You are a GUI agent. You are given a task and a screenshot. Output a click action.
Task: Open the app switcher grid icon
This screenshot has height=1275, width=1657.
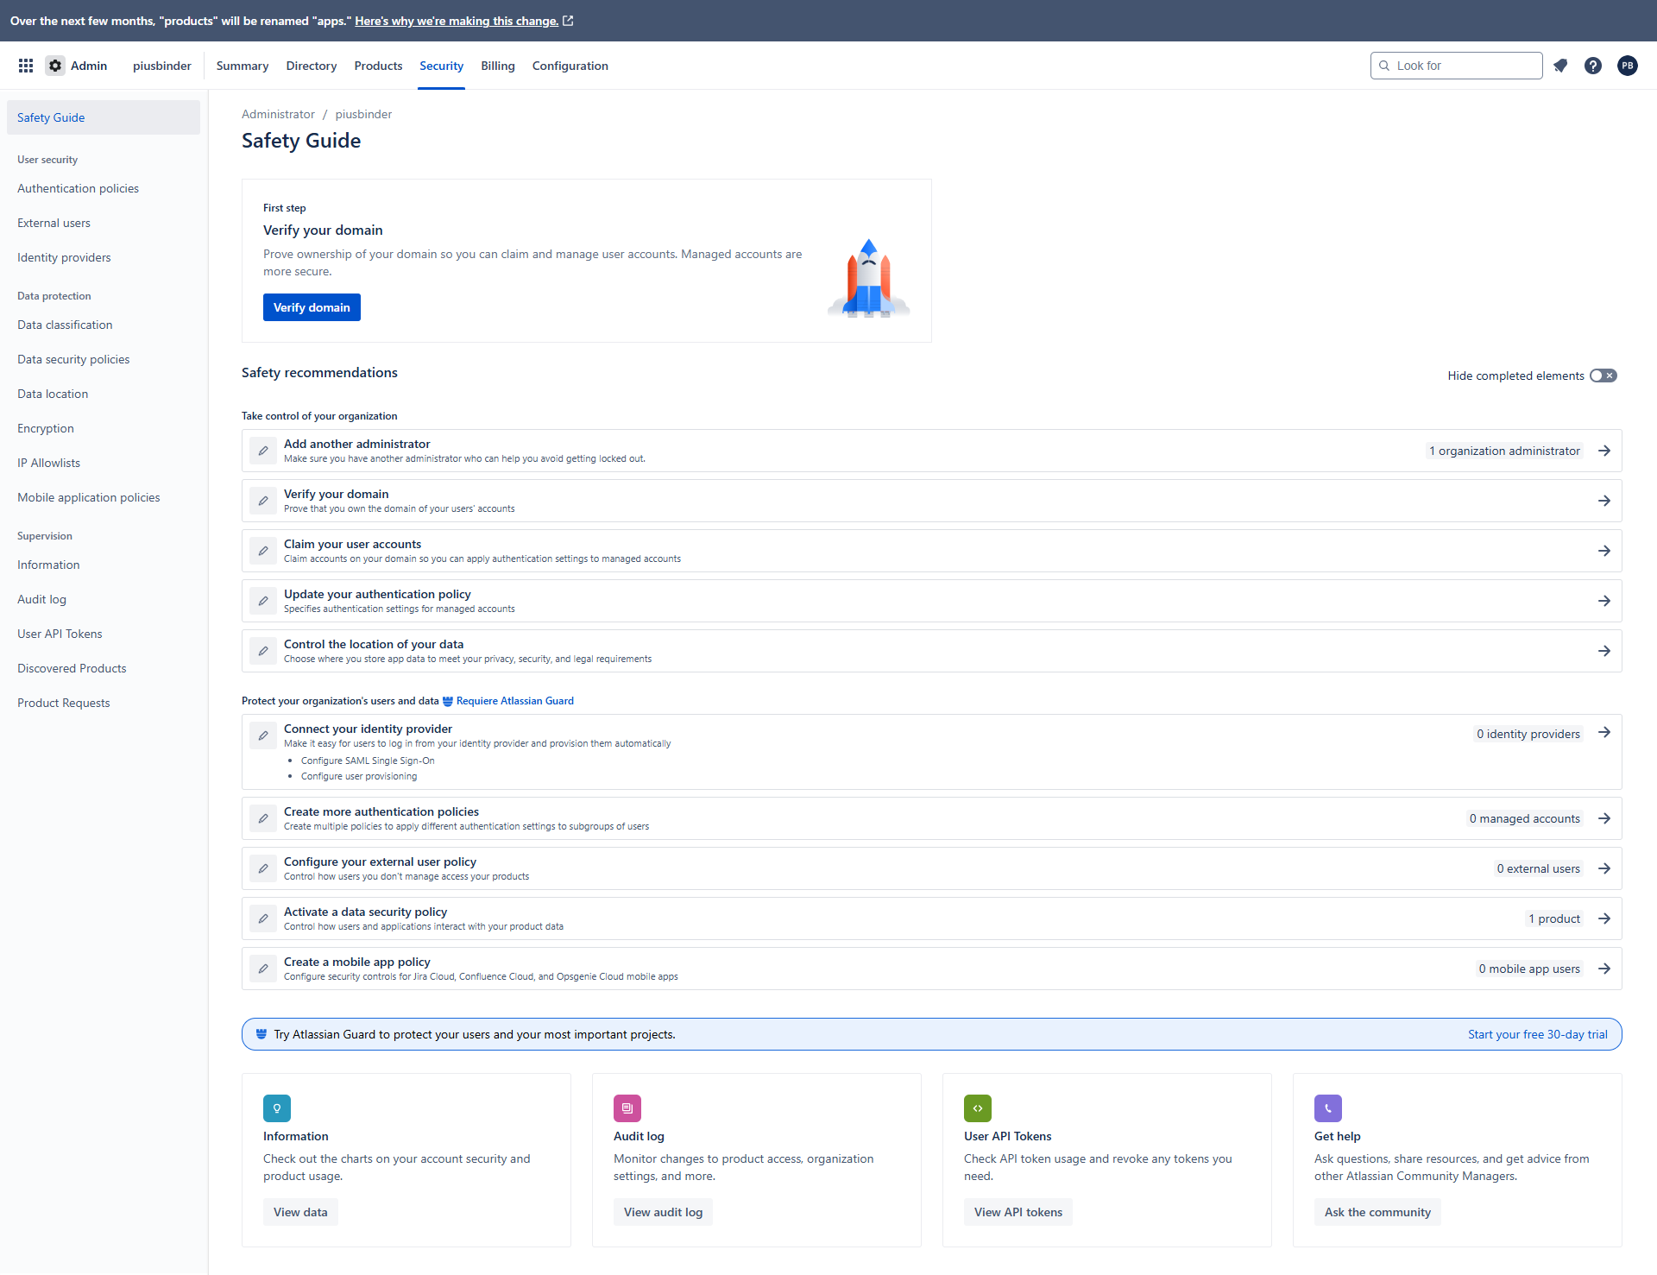[26, 66]
